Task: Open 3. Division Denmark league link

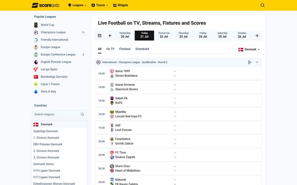Action: [x=46, y=157]
